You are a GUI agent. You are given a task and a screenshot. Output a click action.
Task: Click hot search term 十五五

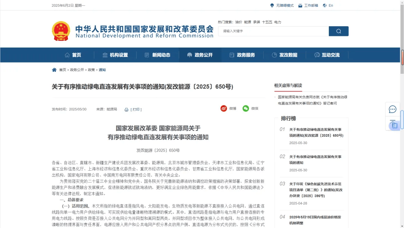tap(267, 22)
